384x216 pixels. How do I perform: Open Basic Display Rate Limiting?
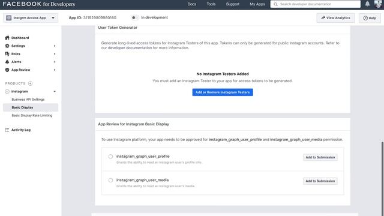pyautogui.click(x=32, y=115)
